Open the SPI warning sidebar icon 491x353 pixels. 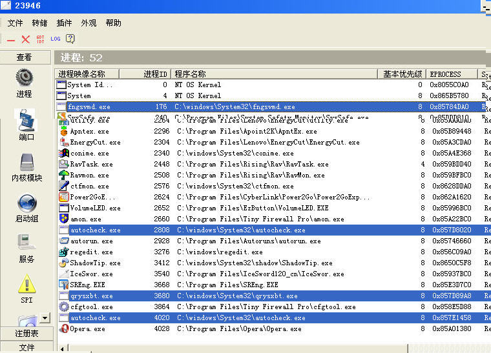pyautogui.click(x=26, y=283)
